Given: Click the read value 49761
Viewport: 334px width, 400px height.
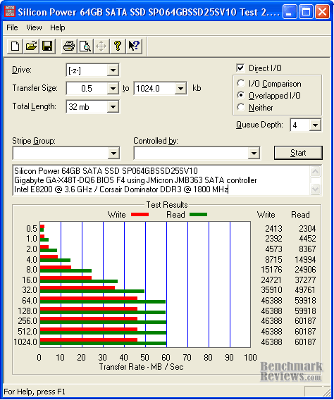Looking at the screenshot, I should [305, 290].
